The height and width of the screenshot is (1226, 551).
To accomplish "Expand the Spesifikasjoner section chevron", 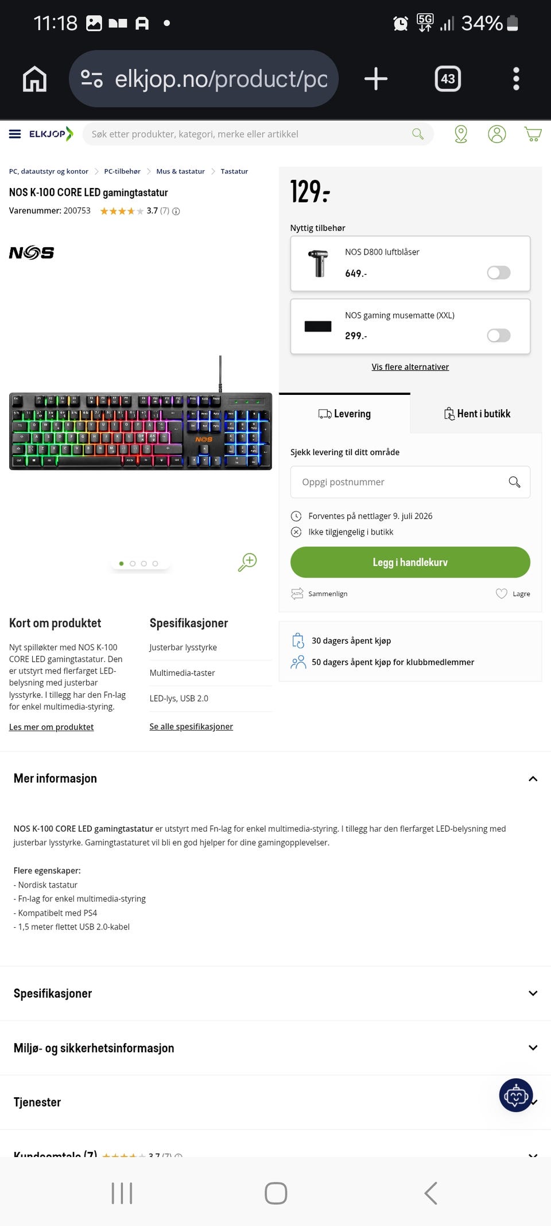I will coord(533,993).
